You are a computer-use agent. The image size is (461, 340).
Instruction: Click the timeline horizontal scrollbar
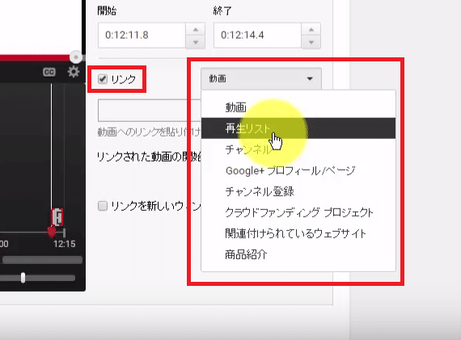[x=42, y=259]
